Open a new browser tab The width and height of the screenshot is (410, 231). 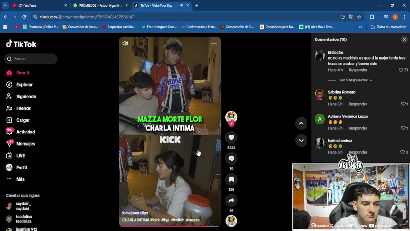tap(197, 5)
